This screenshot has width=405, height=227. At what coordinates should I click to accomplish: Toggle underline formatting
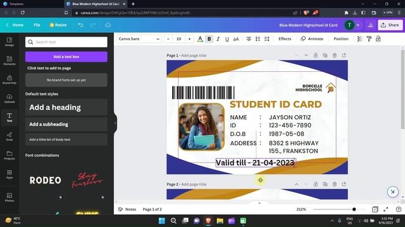(227, 39)
